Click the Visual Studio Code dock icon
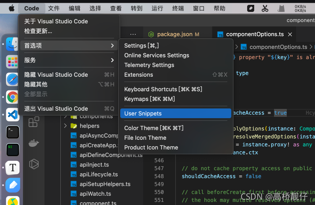 click(12, 115)
